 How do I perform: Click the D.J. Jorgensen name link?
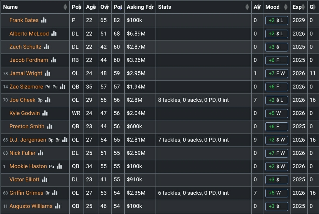pyautogui.click(x=28, y=140)
